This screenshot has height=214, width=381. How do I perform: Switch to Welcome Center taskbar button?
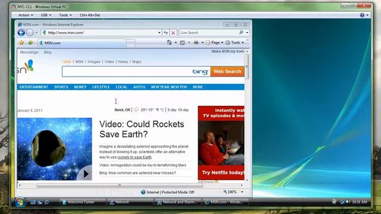tap(82, 202)
